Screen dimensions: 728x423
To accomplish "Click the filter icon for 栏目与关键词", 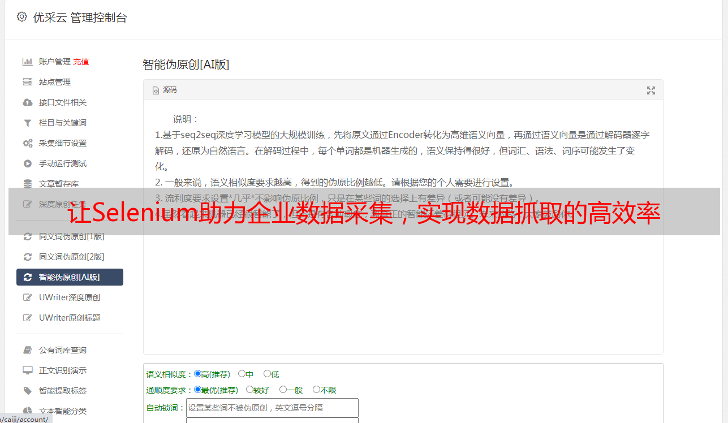I will pyautogui.click(x=27, y=123).
